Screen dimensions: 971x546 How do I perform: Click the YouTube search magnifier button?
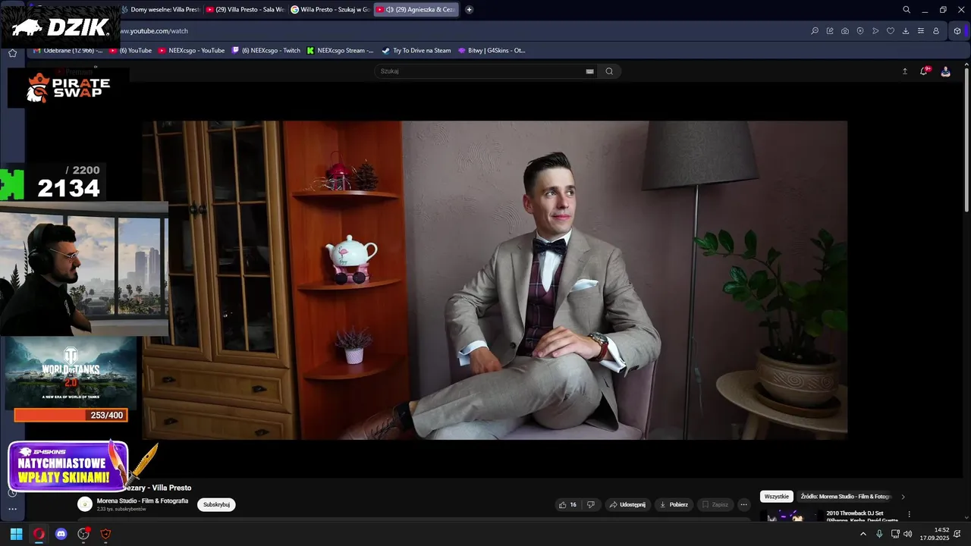click(609, 71)
